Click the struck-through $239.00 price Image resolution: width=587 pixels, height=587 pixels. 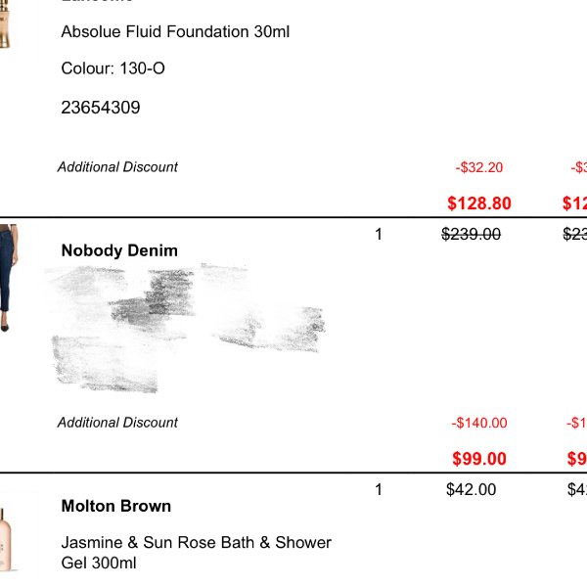coord(471,235)
